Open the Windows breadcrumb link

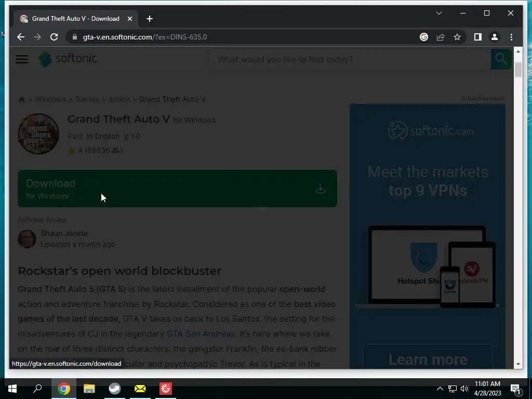(x=50, y=99)
